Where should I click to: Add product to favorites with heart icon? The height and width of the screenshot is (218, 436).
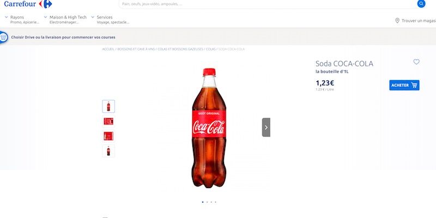416,62
